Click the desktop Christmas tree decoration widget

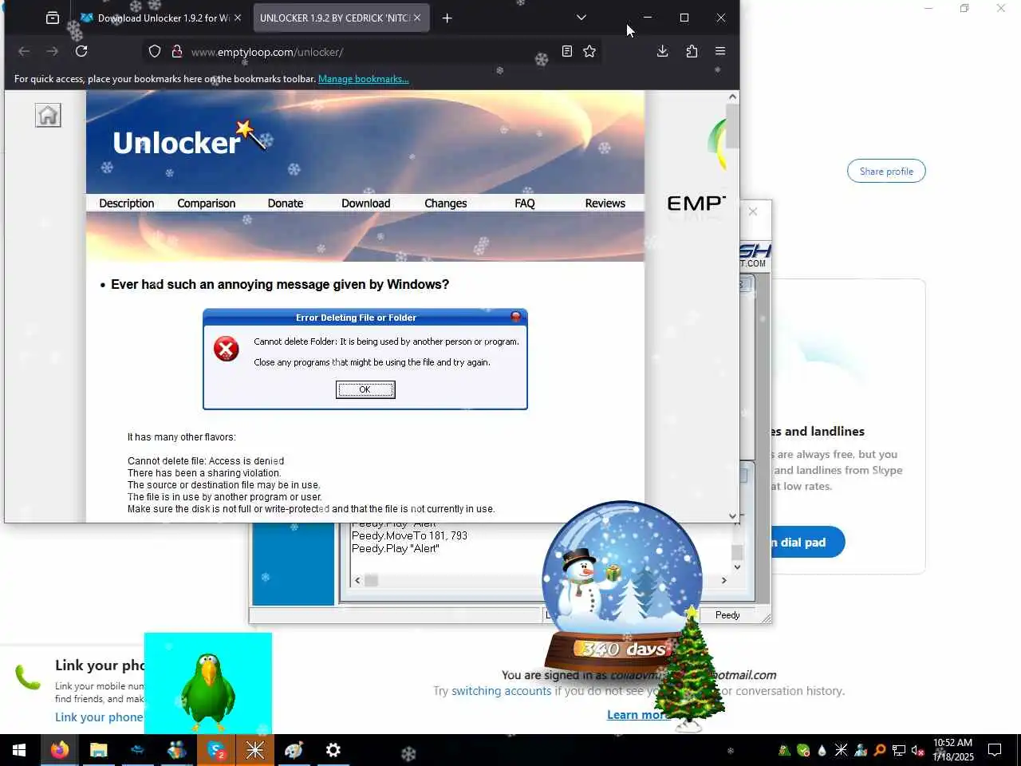[689, 670]
